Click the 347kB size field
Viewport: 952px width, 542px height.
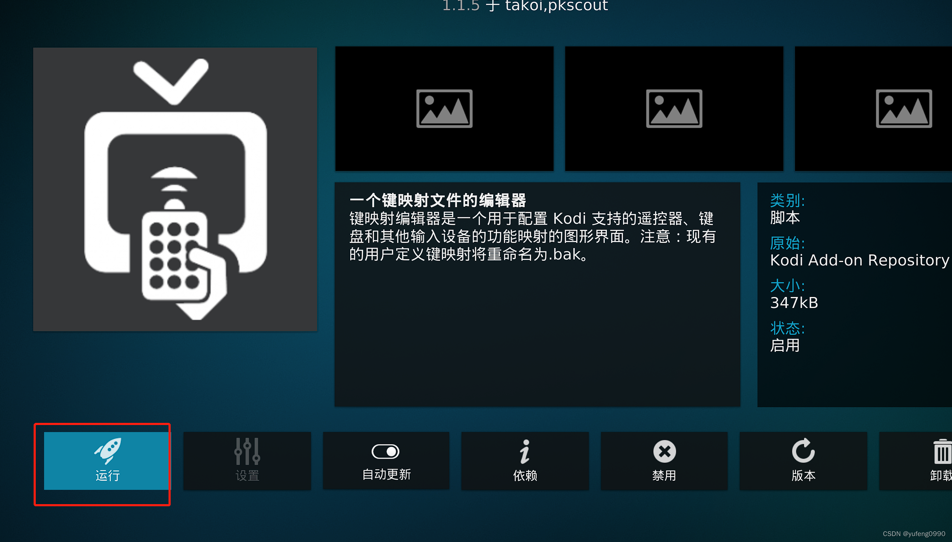(x=794, y=302)
